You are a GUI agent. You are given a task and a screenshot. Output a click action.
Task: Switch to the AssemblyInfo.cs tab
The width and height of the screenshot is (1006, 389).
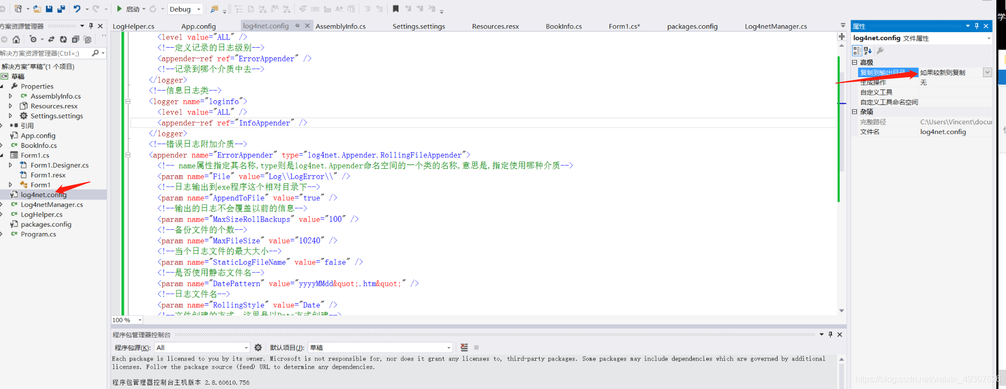(x=341, y=26)
